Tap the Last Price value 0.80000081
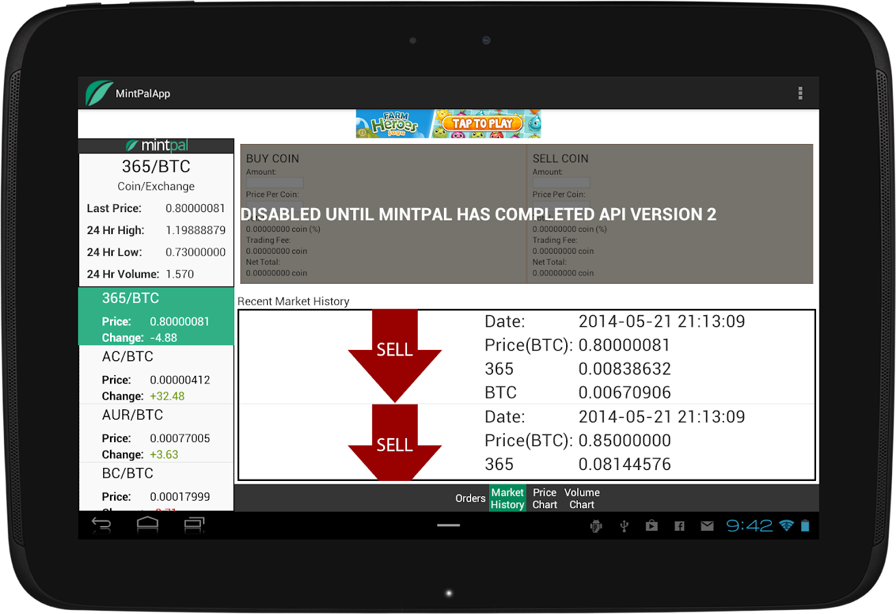Viewport: 896px width, 614px height. coord(195,208)
